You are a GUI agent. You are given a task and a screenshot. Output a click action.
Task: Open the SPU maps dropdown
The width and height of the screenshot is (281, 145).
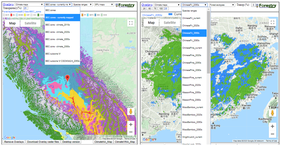pos(103,4)
